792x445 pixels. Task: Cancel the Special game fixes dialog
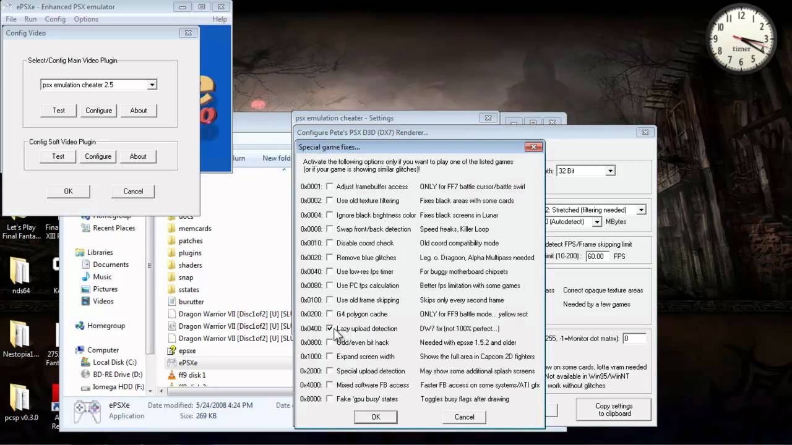[465, 417]
